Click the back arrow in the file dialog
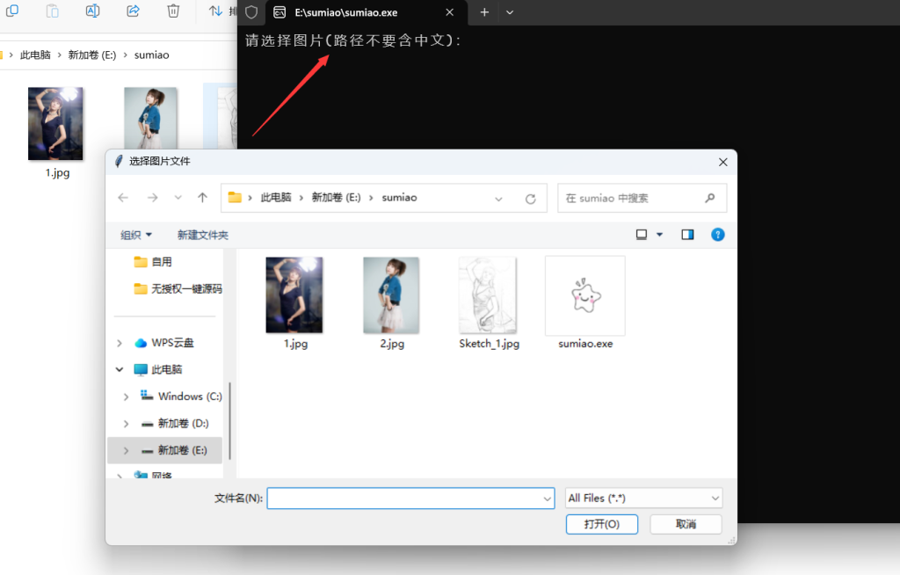900x575 pixels. pyautogui.click(x=123, y=198)
